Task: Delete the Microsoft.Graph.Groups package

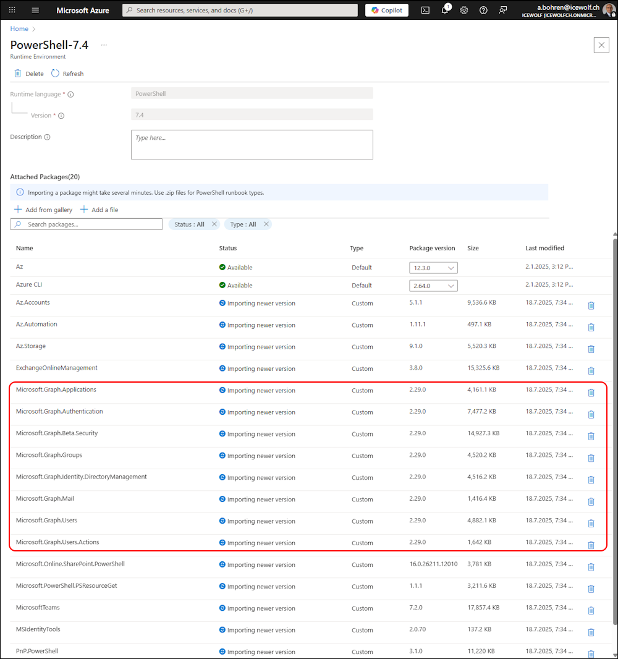Action: (591, 459)
